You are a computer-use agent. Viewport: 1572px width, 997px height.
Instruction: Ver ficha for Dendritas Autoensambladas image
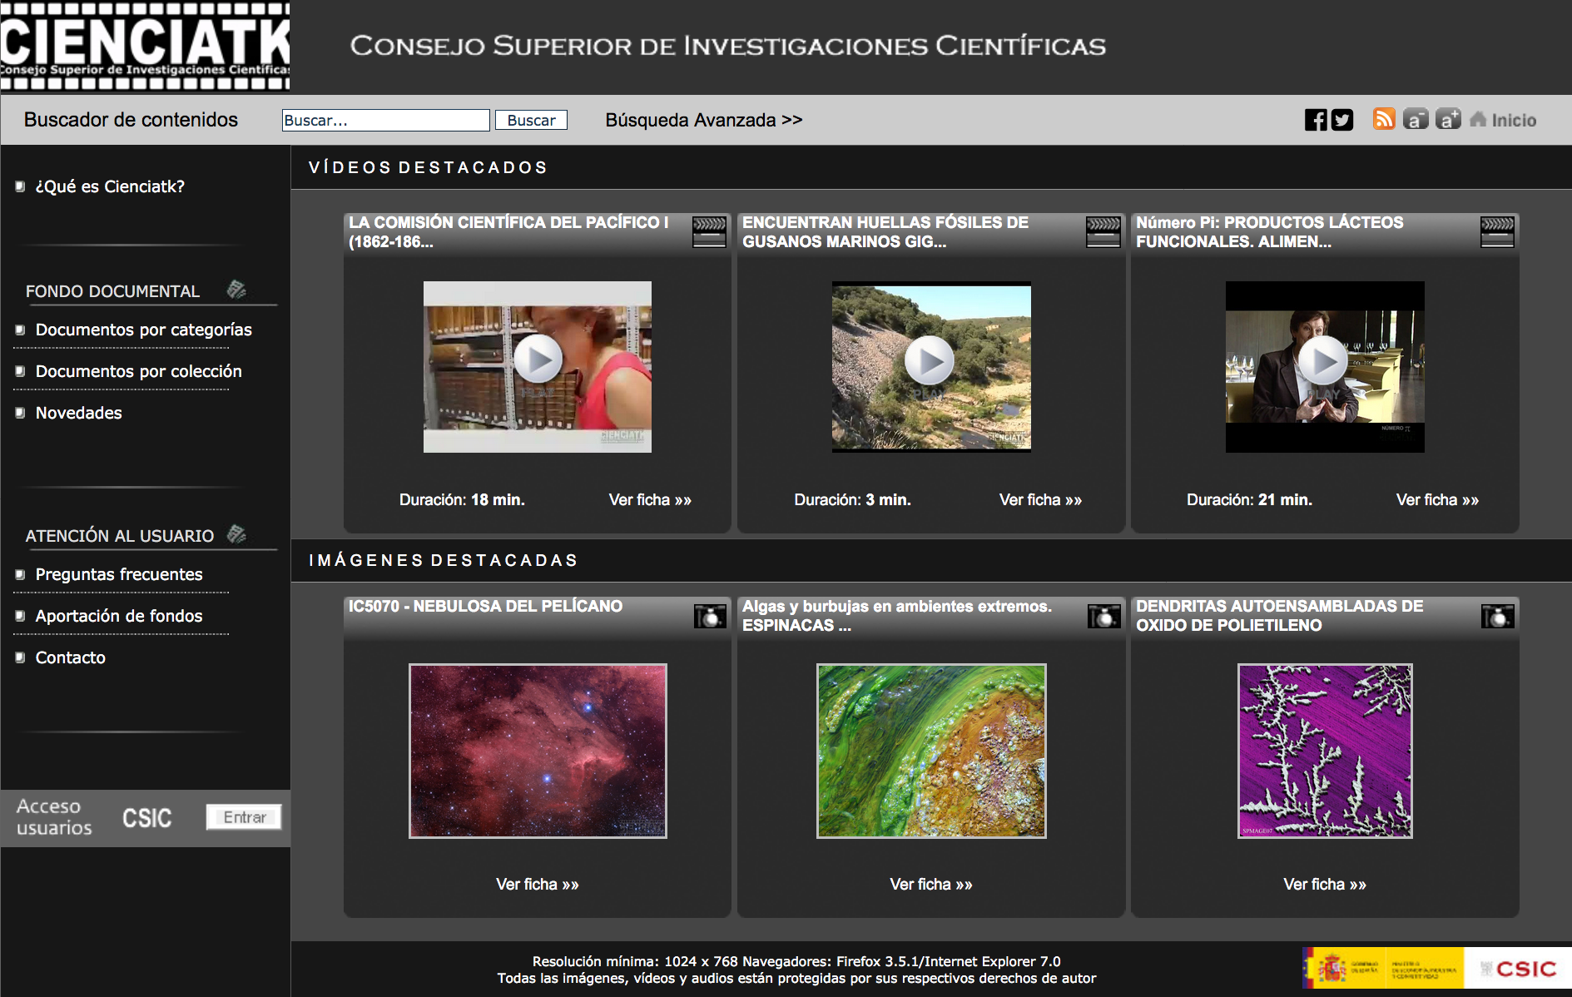coord(1325,885)
